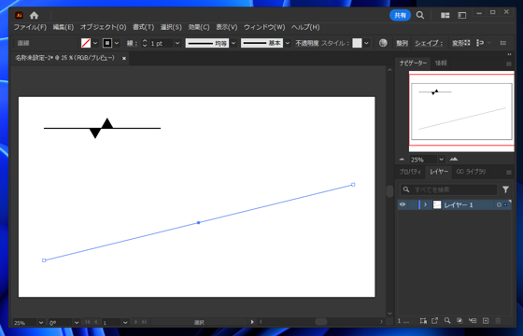523x336 pixels.
Task: Collapse panels double-arrow icon
Action: tap(509, 54)
